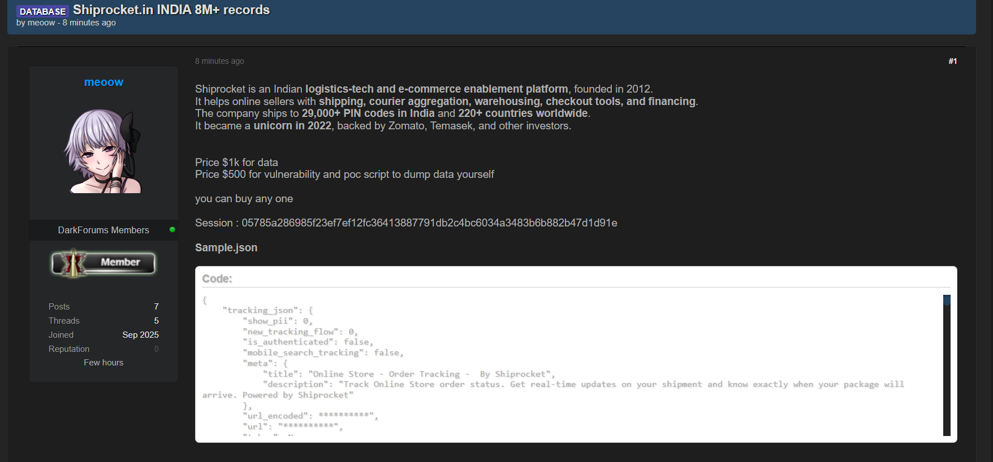
Task: Click the thread title Shiprocket.in INDIA 8M+ records
Action: pos(171,10)
